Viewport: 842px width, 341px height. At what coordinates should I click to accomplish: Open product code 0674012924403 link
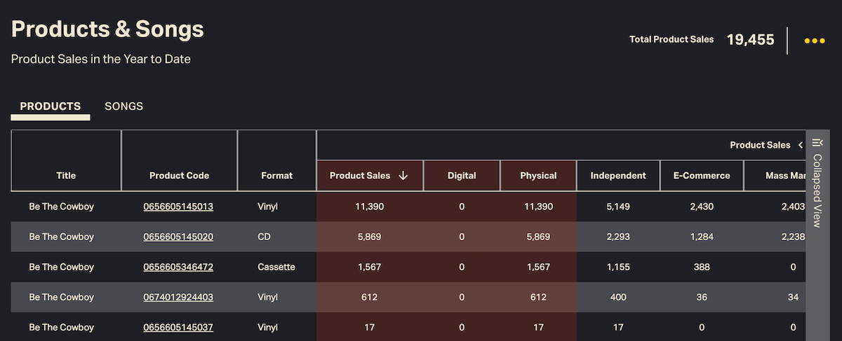click(178, 297)
